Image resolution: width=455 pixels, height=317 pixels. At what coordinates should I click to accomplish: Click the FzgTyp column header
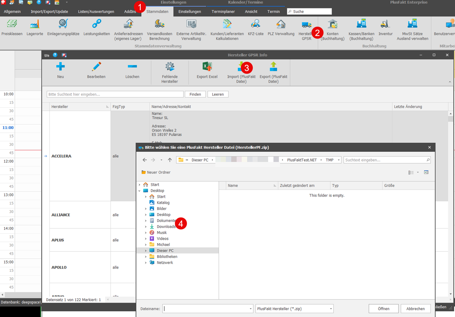(130, 107)
